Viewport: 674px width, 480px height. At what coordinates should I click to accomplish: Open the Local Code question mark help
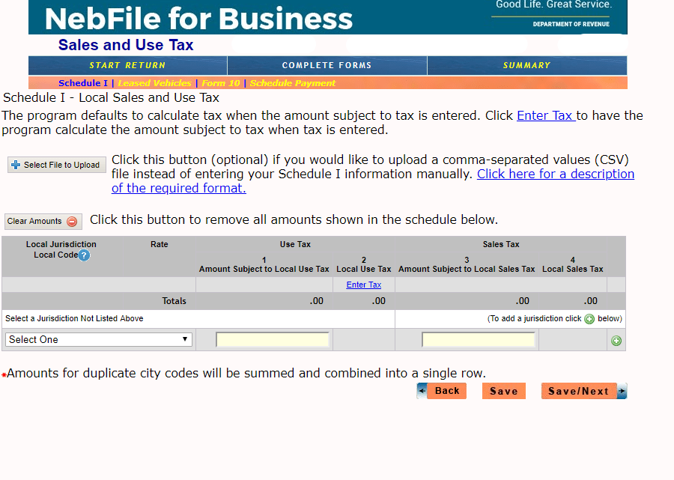82,256
